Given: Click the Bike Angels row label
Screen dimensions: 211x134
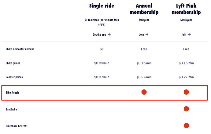Looking at the screenshot, I should [13, 92].
